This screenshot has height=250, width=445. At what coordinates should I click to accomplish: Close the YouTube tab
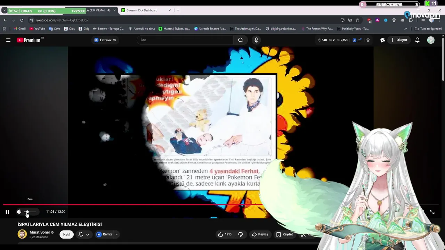[x=114, y=10]
